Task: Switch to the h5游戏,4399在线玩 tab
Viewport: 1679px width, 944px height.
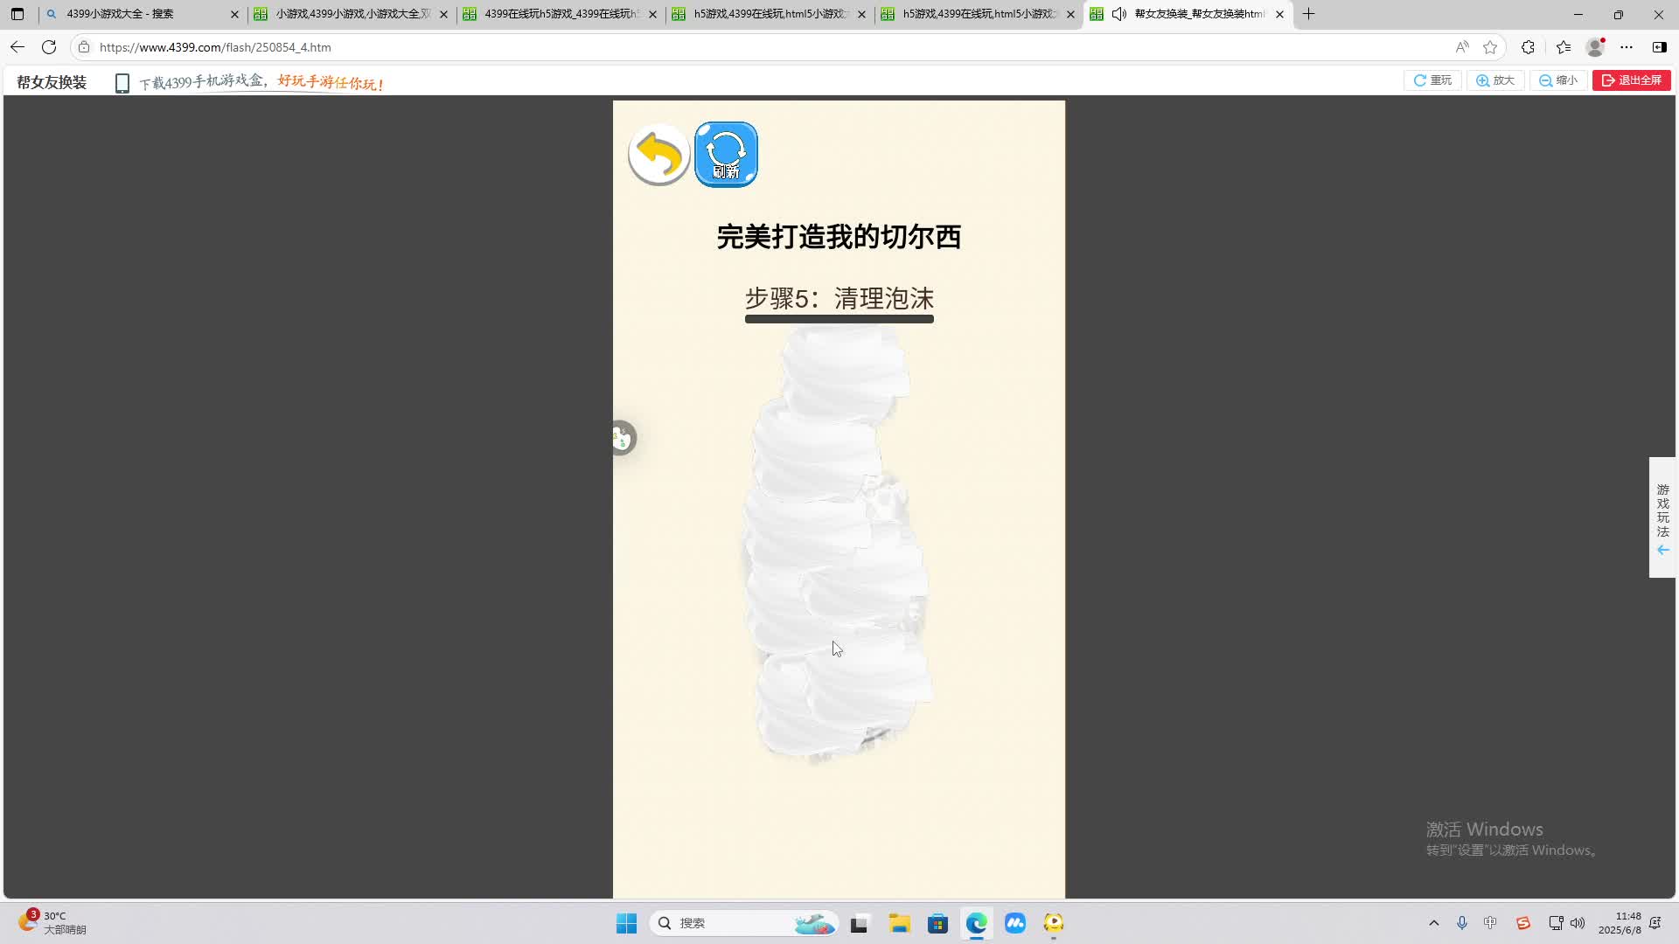Action: [765, 14]
